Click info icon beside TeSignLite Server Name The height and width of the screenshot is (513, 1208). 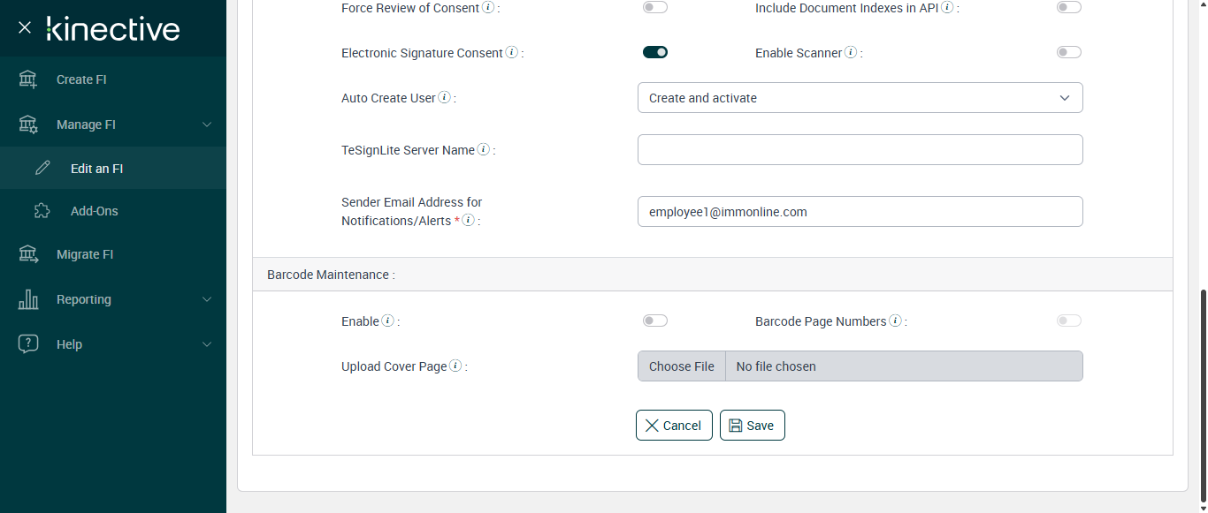(x=483, y=150)
